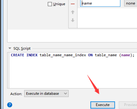The height and width of the screenshot is (109, 137).
Task: Click the Execute button
Action: pos(103,105)
